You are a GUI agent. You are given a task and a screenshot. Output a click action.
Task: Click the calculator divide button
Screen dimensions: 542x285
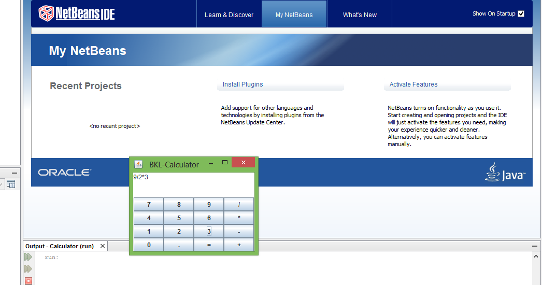(x=239, y=204)
